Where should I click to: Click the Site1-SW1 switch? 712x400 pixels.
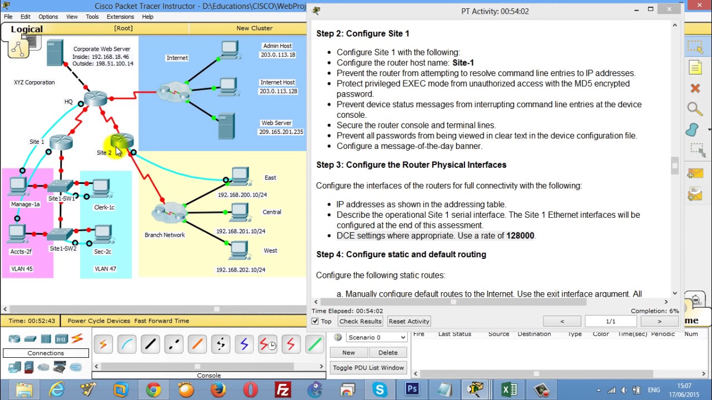pos(61,187)
